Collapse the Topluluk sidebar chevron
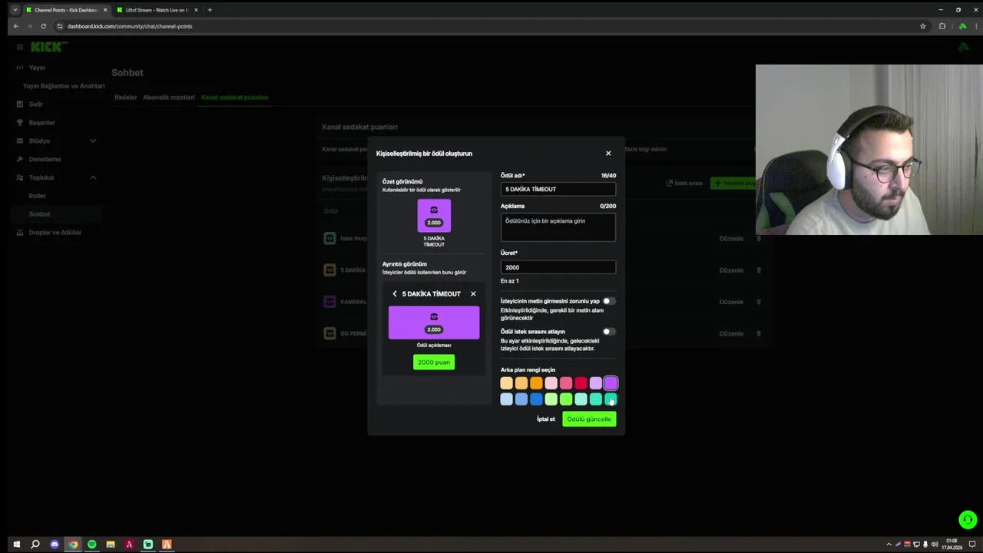This screenshot has width=983, height=553. [x=93, y=177]
